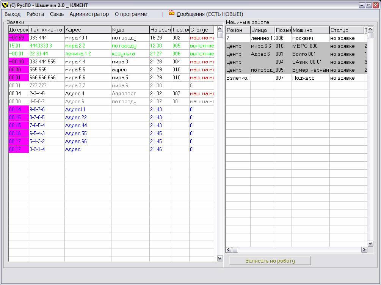Sort orders by Тел. клиента column header

(46, 30)
